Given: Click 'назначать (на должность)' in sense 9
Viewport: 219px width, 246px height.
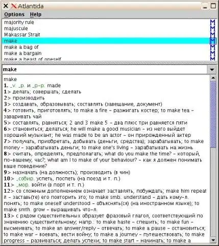Looking at the screenshot, I should [45, 172].
